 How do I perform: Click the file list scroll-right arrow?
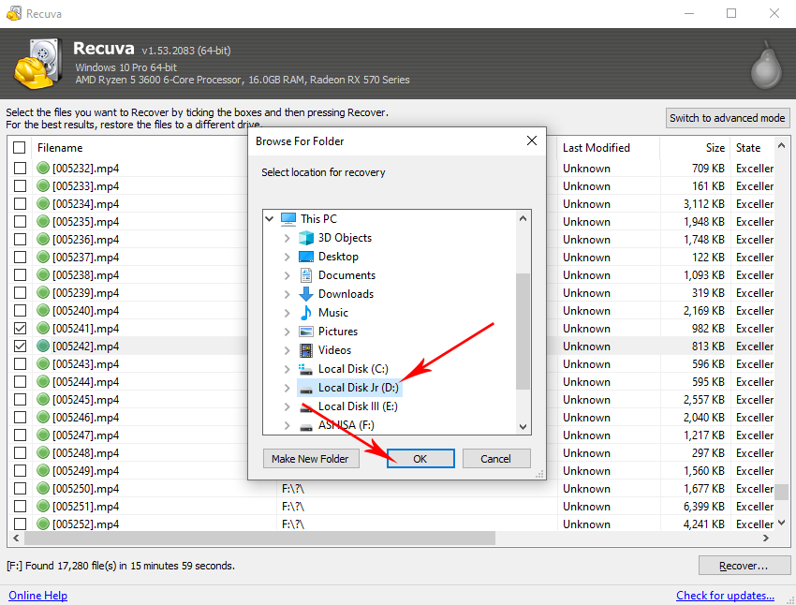click(765, 538)
